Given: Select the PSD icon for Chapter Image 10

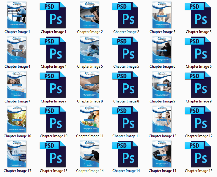Looking at the screenshot, I should [54, 119].
